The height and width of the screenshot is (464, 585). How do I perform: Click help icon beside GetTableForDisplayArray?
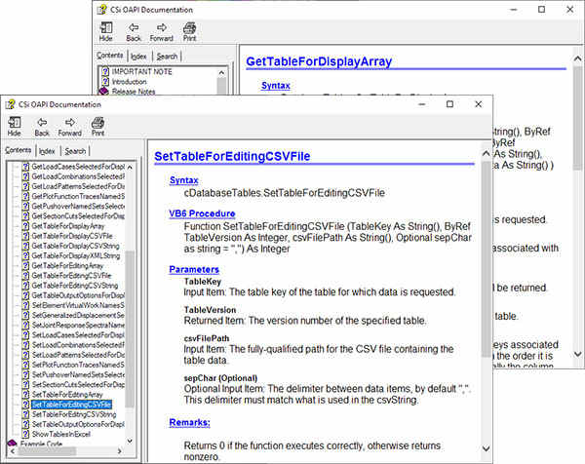pos(25,226)
